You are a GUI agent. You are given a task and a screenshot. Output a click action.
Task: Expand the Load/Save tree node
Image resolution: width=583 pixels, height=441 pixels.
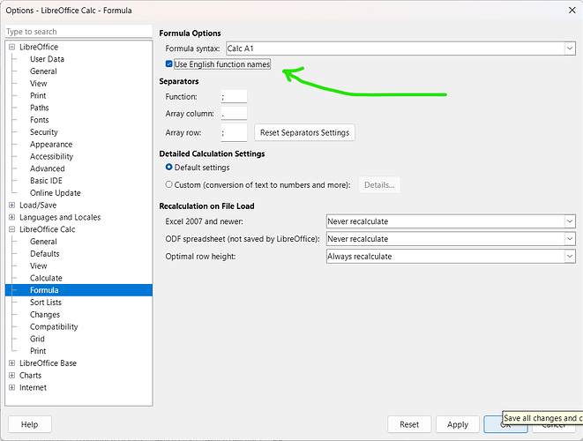pos(11,205)
